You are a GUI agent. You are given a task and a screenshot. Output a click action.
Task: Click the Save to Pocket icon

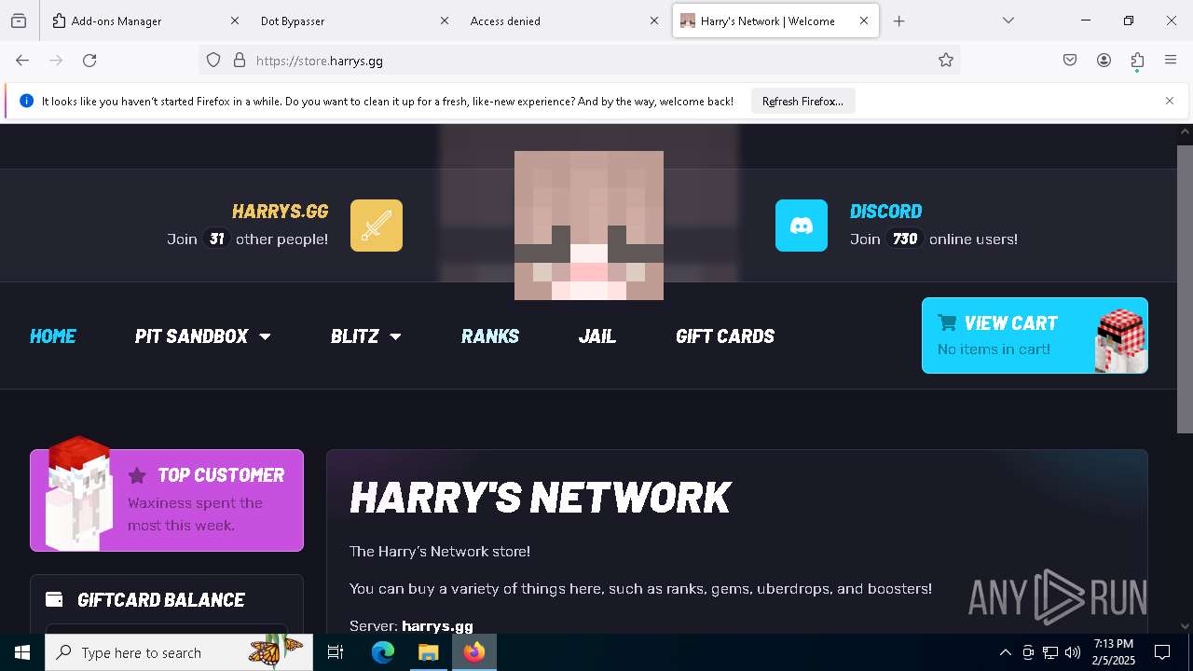coord(1070,61)
